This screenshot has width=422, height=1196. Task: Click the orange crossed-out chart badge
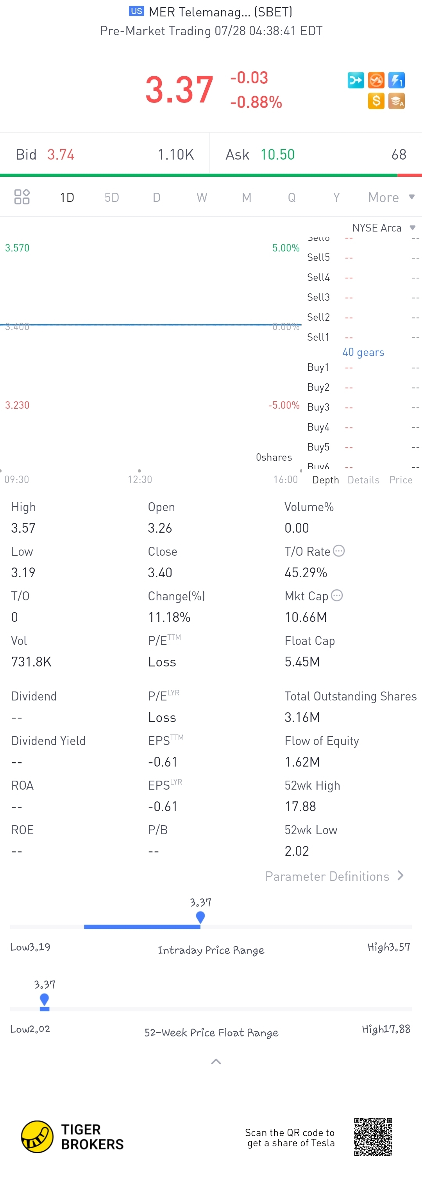(376, 80)
